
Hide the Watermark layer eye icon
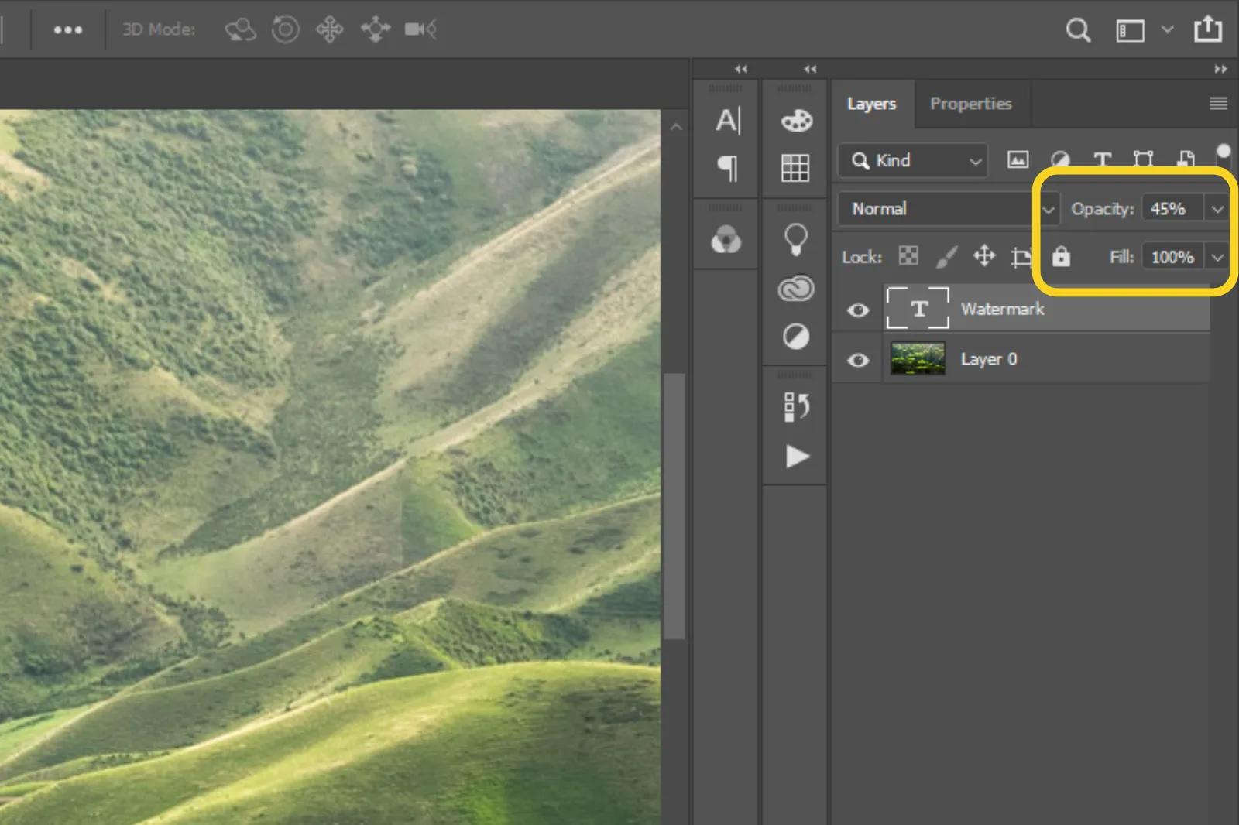click(858, 310)
